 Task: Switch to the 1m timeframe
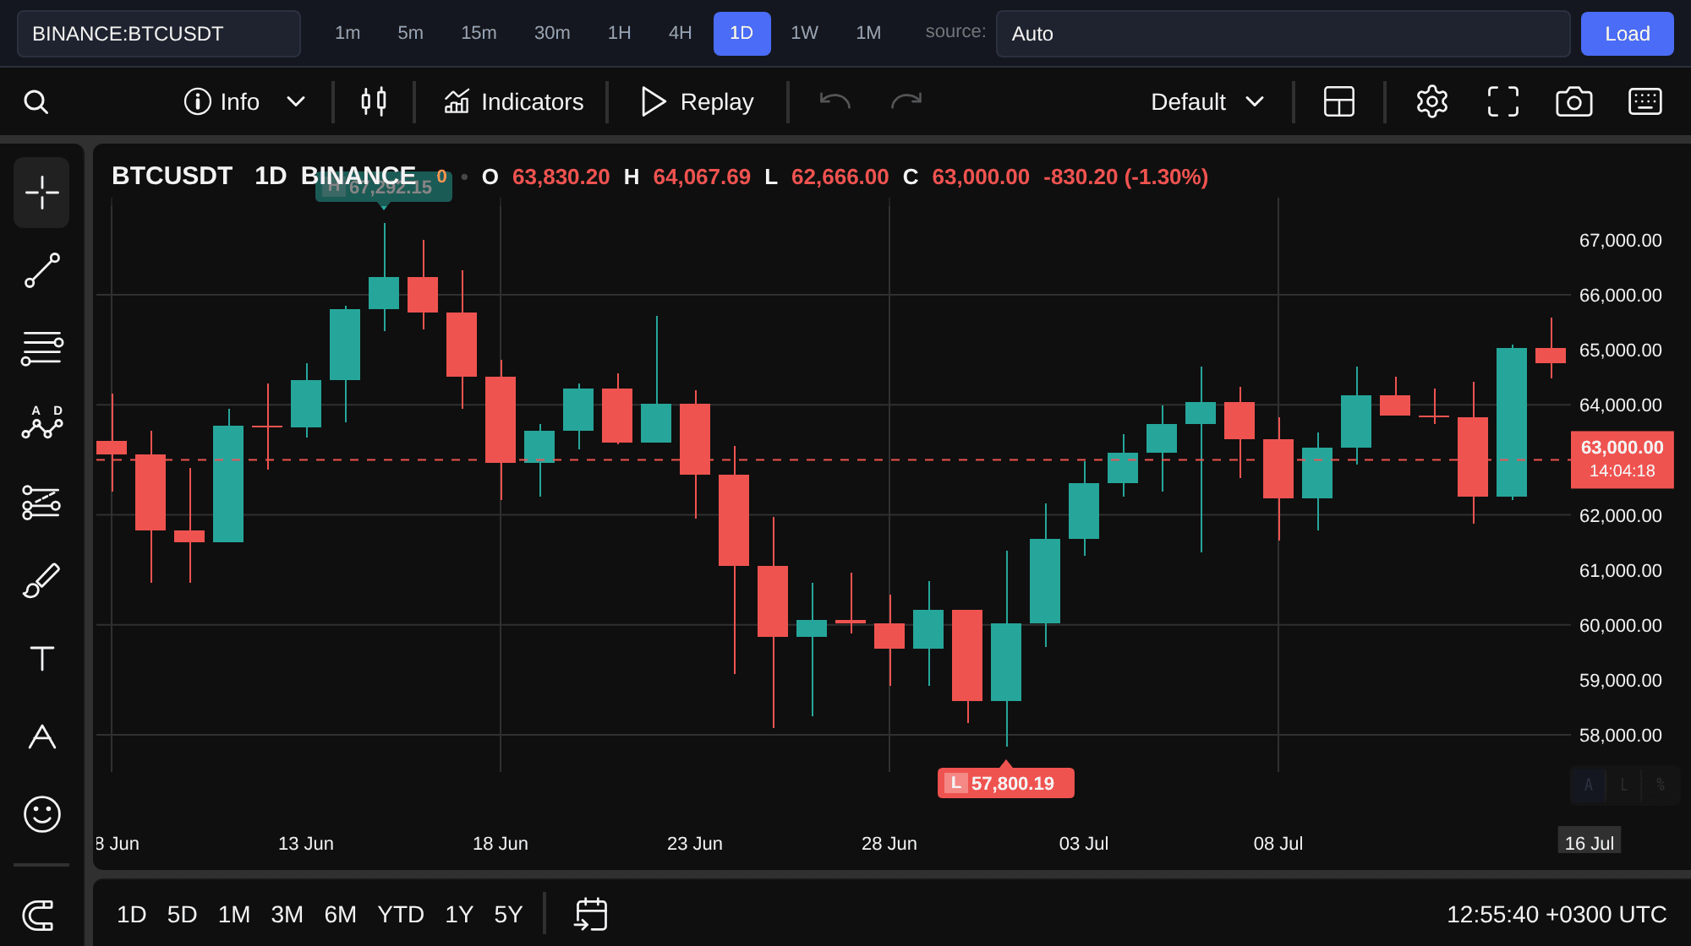tap(348, 33)
